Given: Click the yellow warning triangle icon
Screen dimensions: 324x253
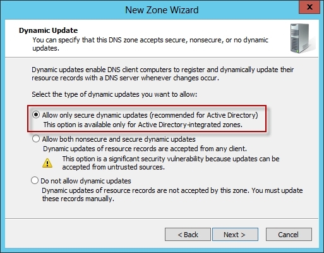Looking at the screenshot, I should click(47, 163).
